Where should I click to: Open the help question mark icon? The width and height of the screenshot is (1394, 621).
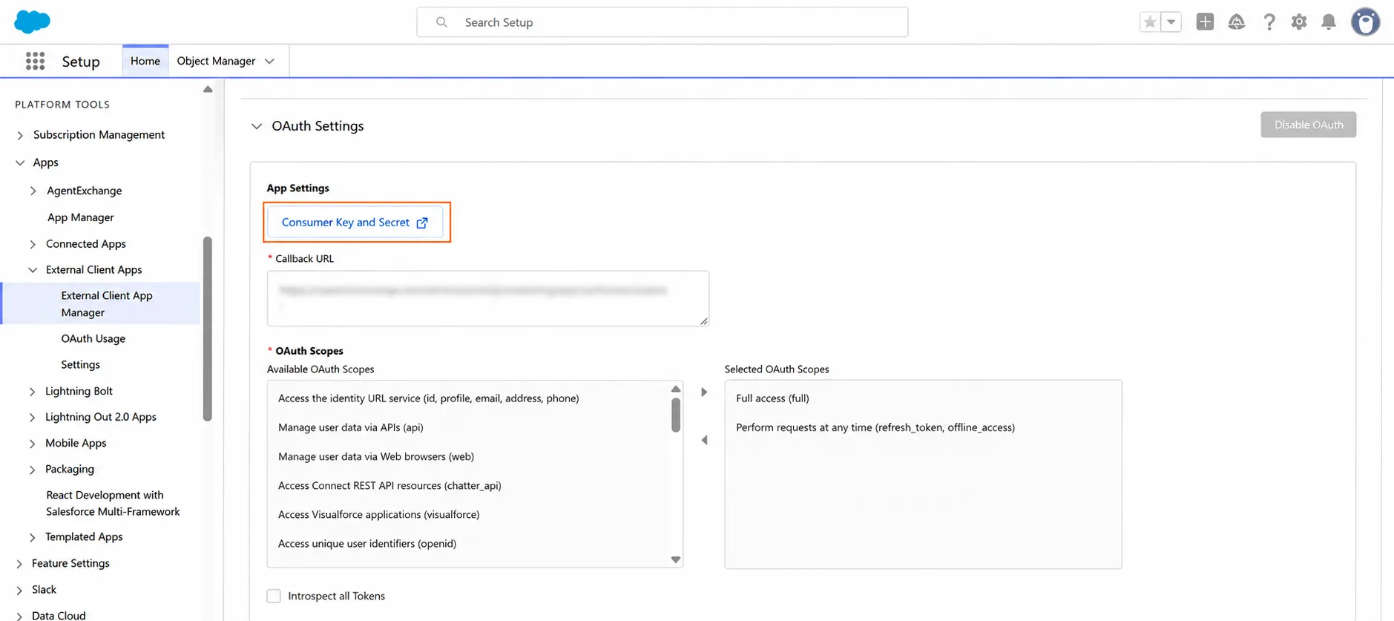[1269, 22]
